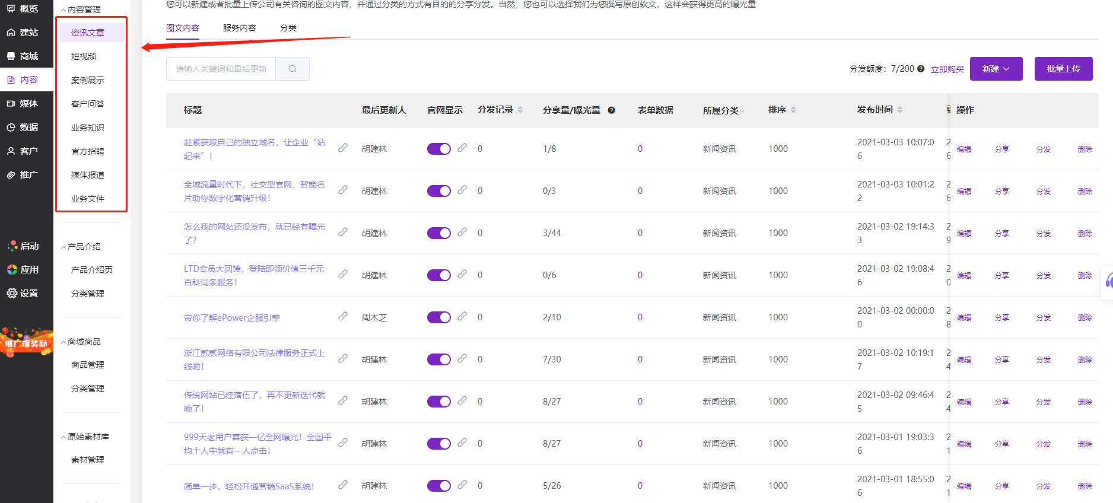Toggle 官网显示 for 简单一步 row
Screen dimensions: 1113x503
(439, 486)
